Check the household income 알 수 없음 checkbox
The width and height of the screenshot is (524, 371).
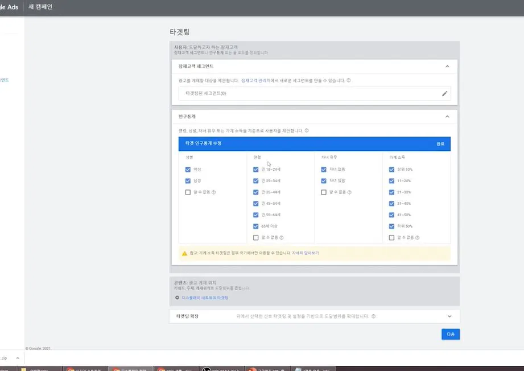(x=391, y=238)
